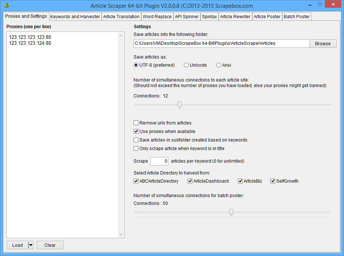This screenshot has height=256, width=344.
Task: Choose Ansi as save format
Action: point(219,65)
